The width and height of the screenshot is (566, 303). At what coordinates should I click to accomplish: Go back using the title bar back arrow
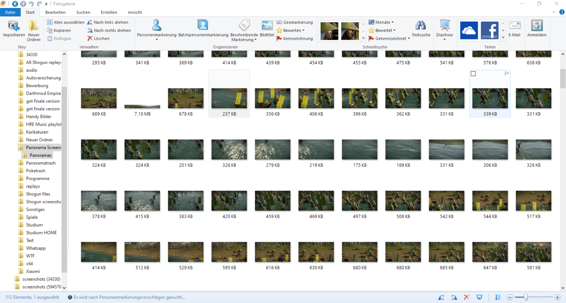(15, 4)
